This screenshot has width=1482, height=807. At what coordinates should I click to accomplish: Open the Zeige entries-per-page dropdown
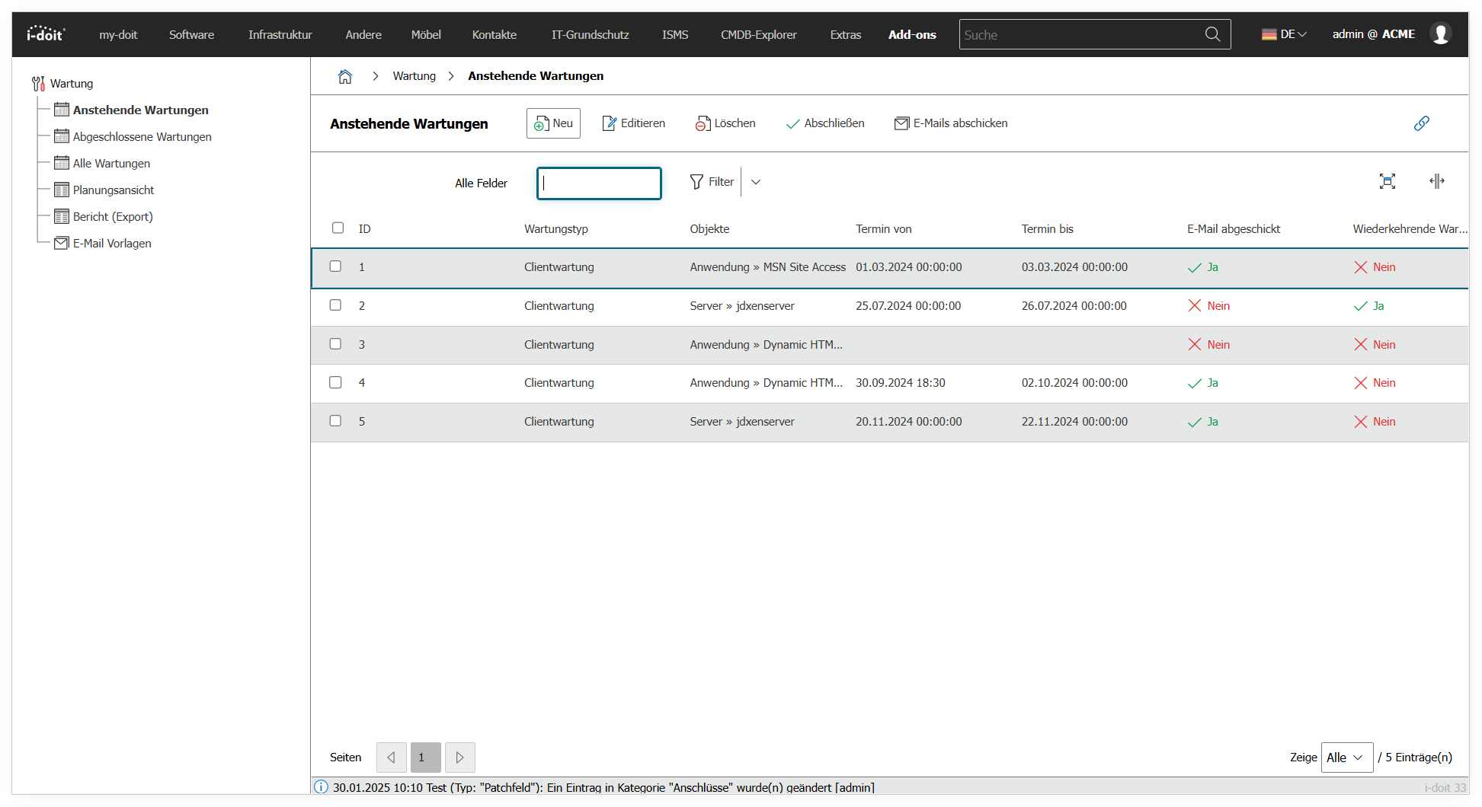(x=1346, y=758)
